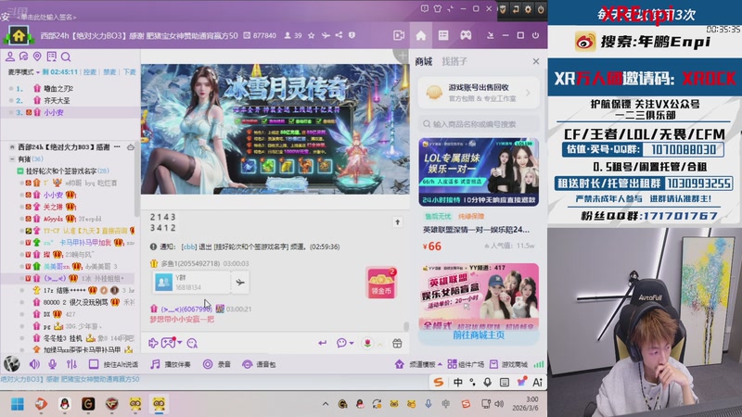Open the 冰雪月灵传奇 game banner
Viewport: 742px width, 417px height.
275,129
